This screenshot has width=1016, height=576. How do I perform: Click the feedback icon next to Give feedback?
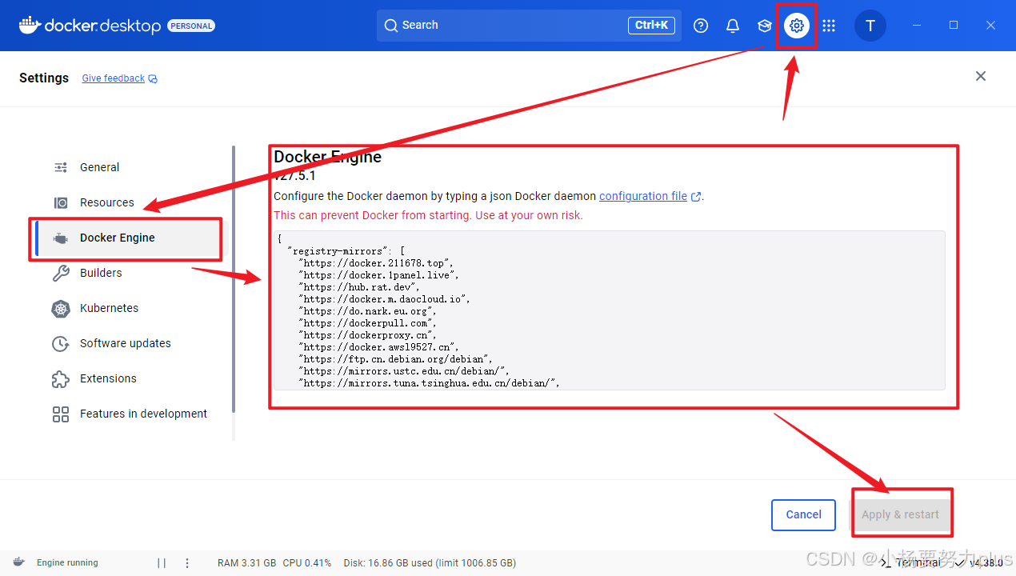coord(153,79)
